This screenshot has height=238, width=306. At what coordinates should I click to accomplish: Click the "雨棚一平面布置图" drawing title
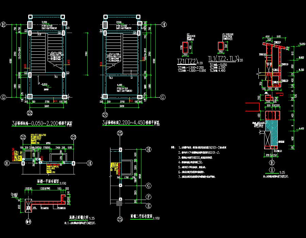[x=48, y=182]
